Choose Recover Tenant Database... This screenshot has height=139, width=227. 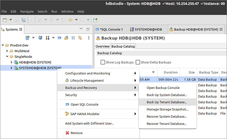click(x=168, y=124)
